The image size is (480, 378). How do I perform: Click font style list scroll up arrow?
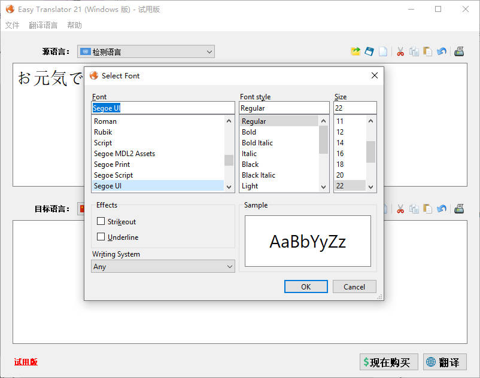[323, 121]
